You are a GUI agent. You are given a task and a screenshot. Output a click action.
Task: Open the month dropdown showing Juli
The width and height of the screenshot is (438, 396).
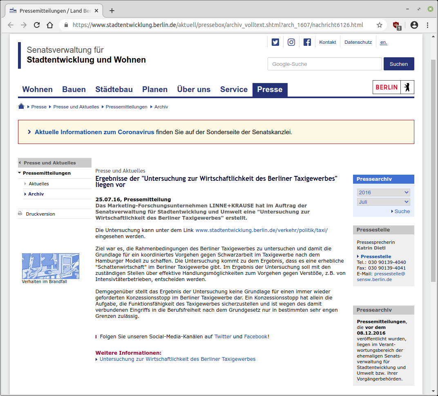[x=383, y=202]
